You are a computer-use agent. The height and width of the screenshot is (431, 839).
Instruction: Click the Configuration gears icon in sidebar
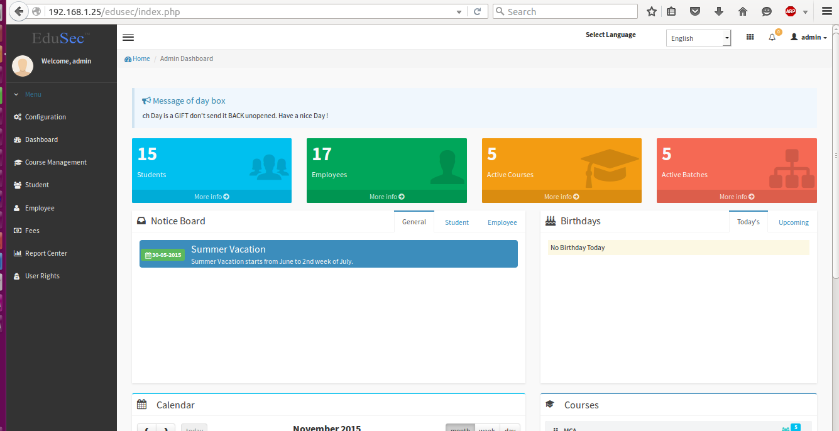click(18, 117)
